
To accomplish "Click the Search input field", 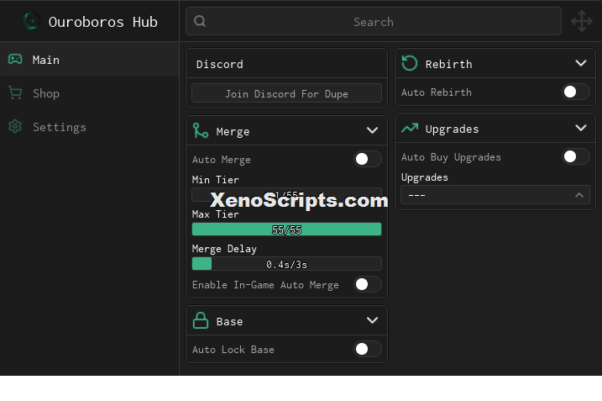I will point(374,21).
